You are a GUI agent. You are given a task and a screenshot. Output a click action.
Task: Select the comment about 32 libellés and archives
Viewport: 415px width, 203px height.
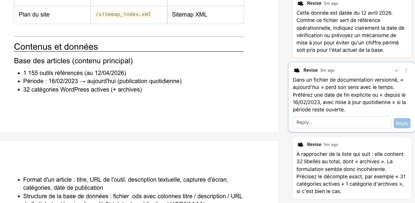pos(351,168)
